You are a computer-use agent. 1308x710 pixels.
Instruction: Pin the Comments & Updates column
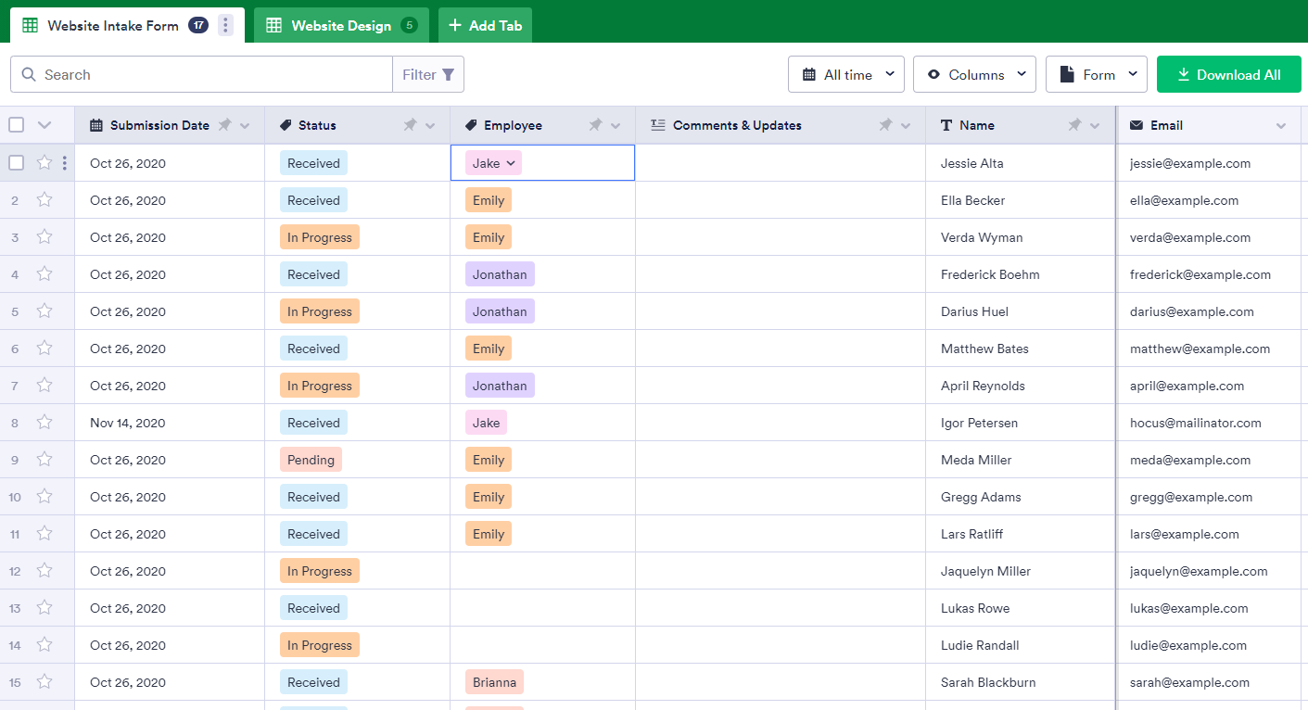(x=885, y=125)
